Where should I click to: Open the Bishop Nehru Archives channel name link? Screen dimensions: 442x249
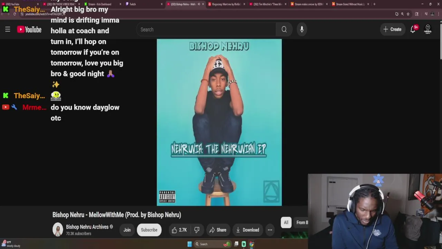coord(87,227)
